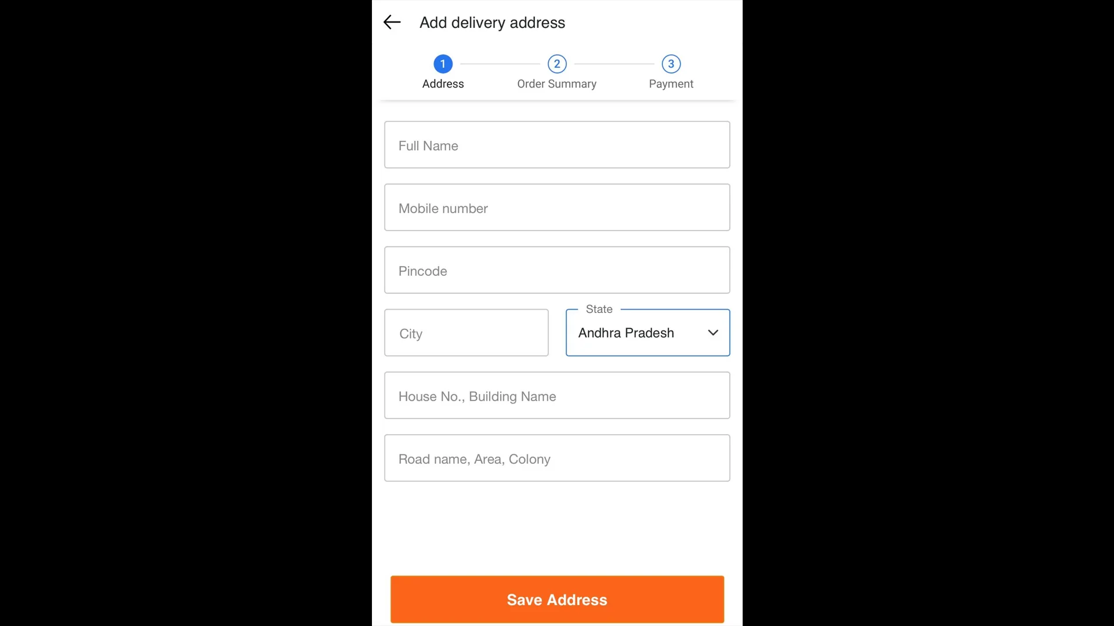
Task: Focus the House No., Building Name field
Action: click(557, 395)
